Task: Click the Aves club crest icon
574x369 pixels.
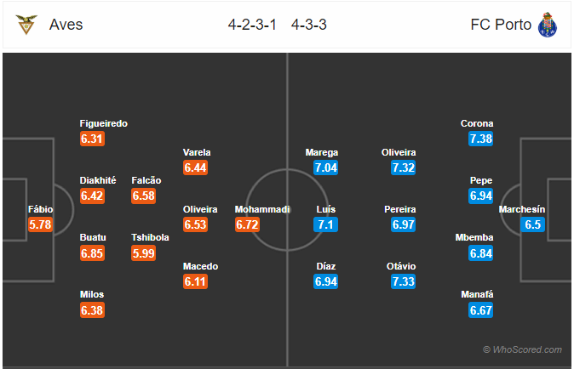Action: 26,25
